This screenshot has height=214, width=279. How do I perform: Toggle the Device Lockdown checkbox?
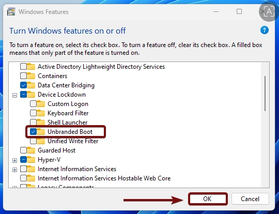tap(23, 95)
